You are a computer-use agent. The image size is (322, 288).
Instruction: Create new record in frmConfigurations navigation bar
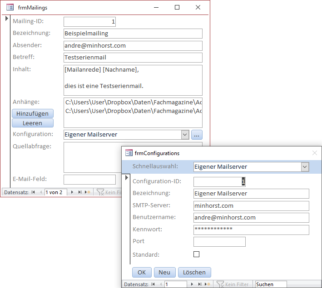click(208, 284)
